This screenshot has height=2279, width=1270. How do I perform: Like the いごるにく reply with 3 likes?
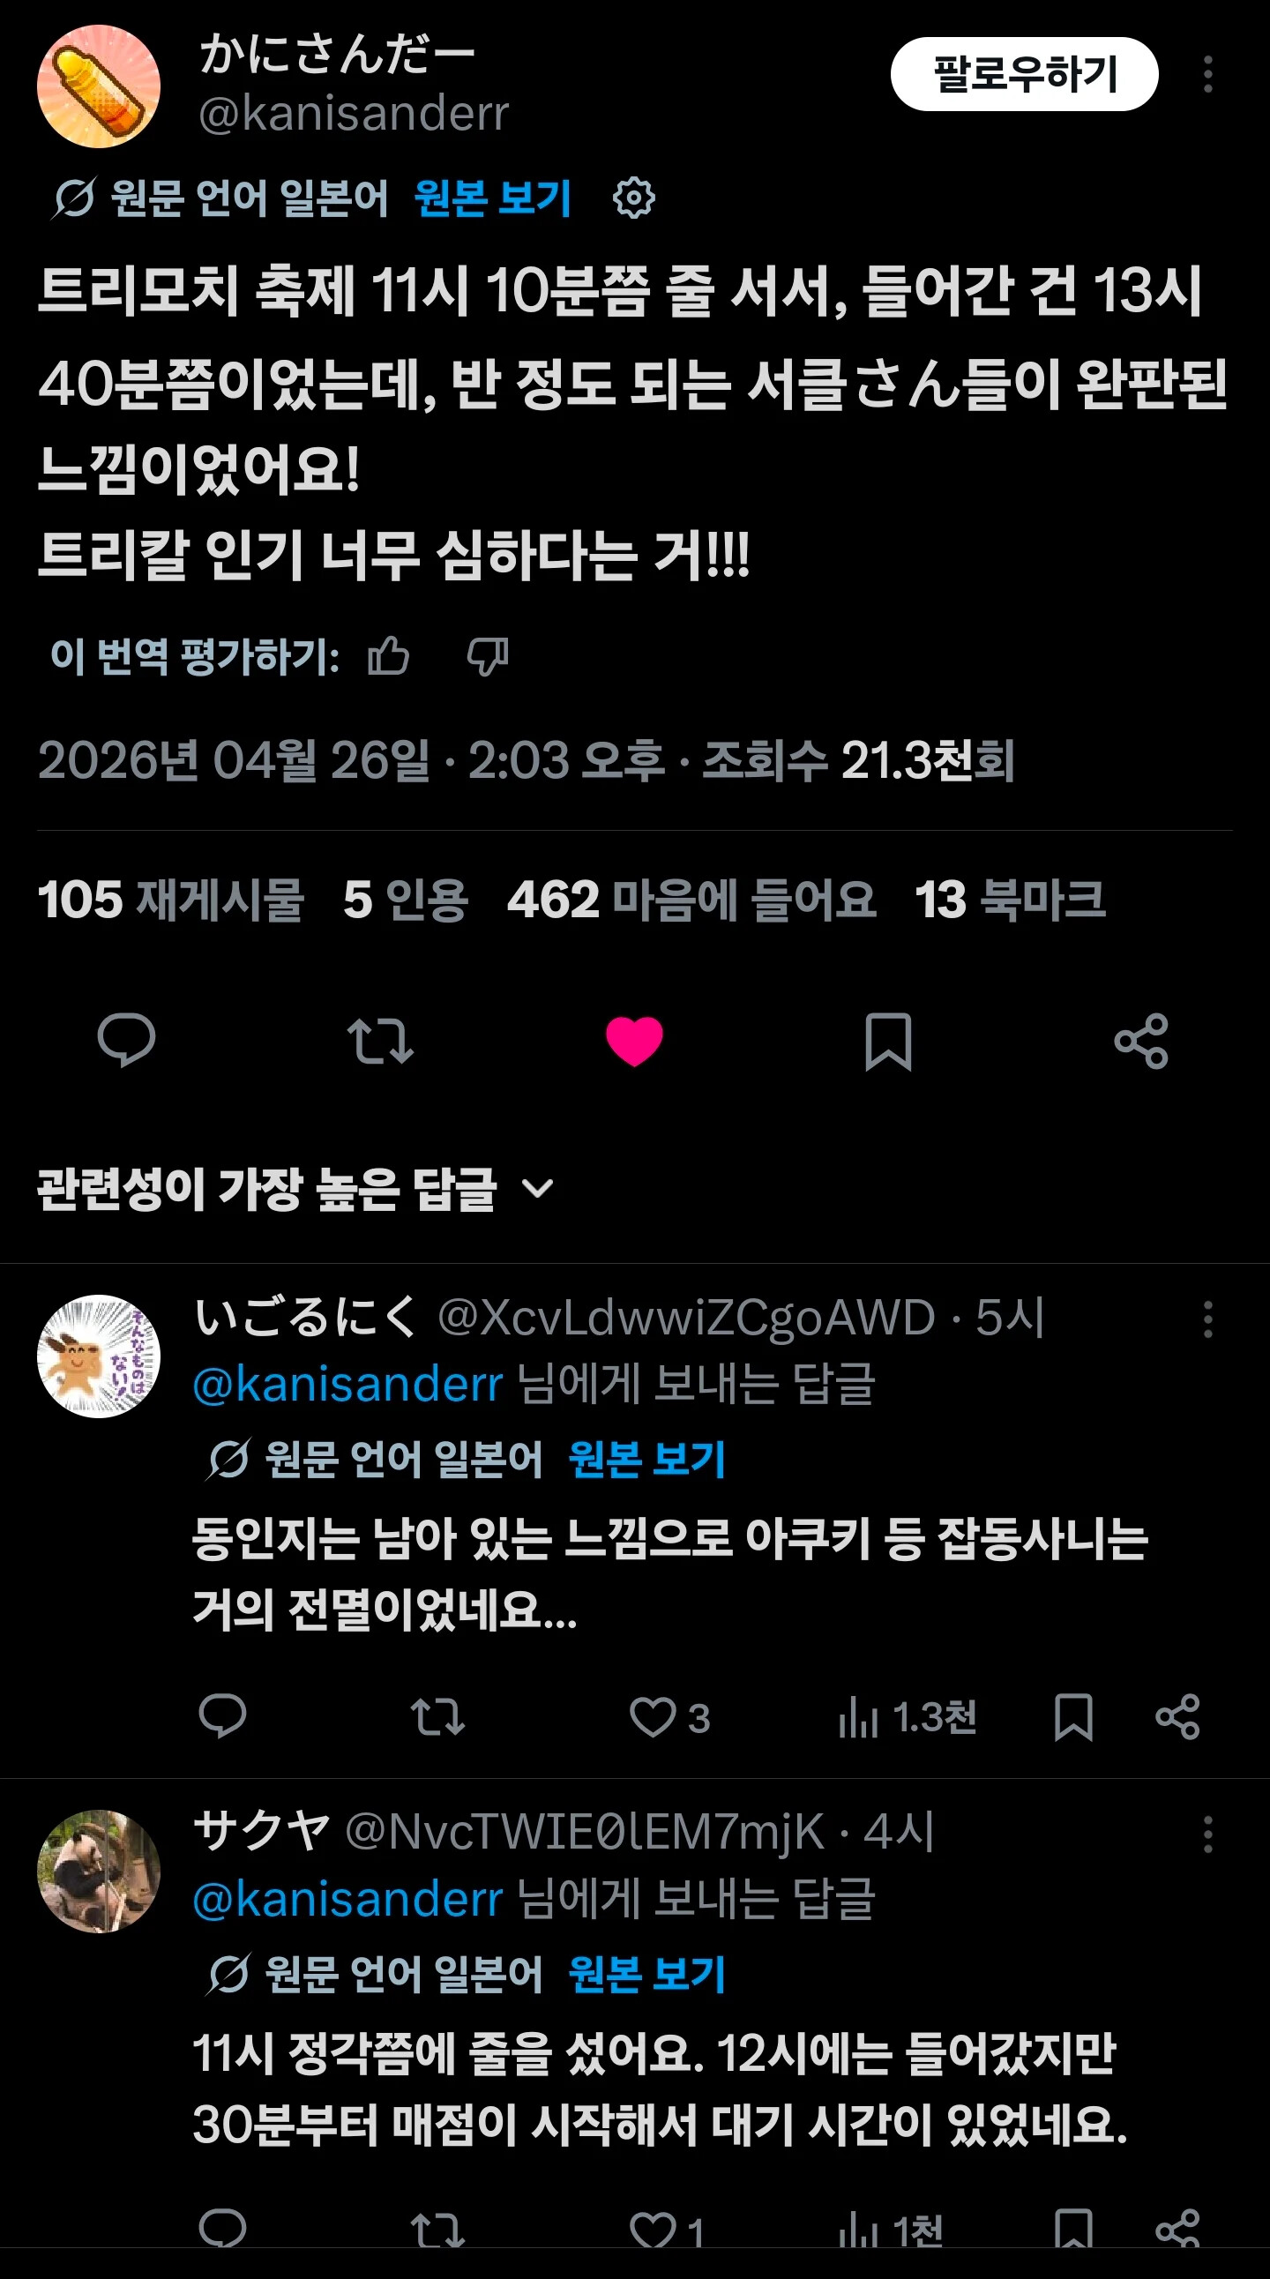[x=669, y=1717]
